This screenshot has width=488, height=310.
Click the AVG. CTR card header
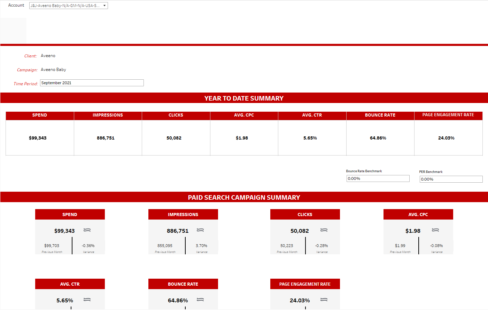tap(70, 284)
